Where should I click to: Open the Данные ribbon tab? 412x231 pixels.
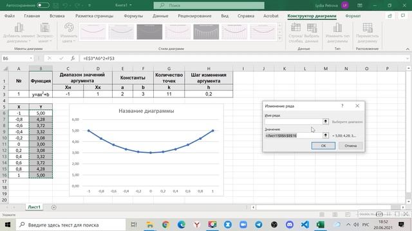(160, 16)
